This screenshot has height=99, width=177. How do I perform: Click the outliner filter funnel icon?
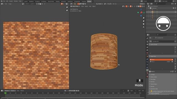172,4
